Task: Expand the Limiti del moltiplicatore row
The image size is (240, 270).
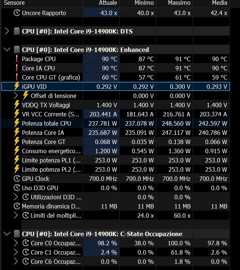Action: coord(16,215)
